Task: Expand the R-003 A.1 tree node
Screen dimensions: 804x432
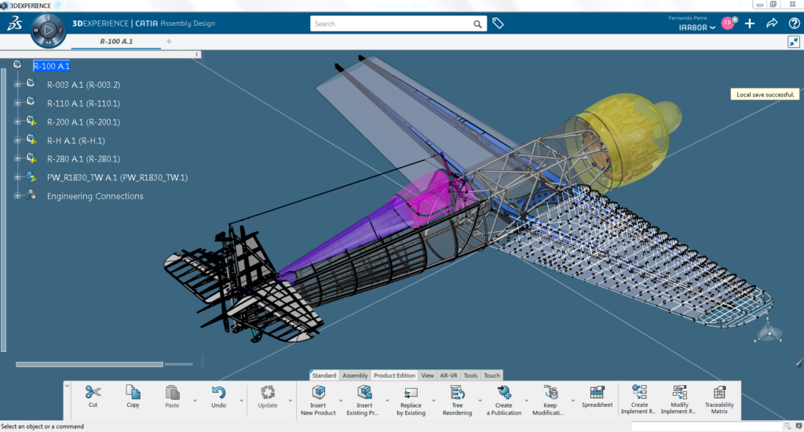Action: [x=17, y=84]
